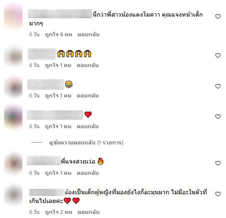Open the avatar beside the praying-hands comment
This screenshot has width=226, height=218.
pos(13,57)
